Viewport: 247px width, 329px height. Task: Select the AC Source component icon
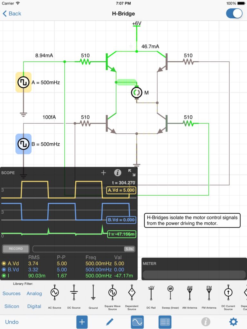pyautogui.click(x=54, y=293)
